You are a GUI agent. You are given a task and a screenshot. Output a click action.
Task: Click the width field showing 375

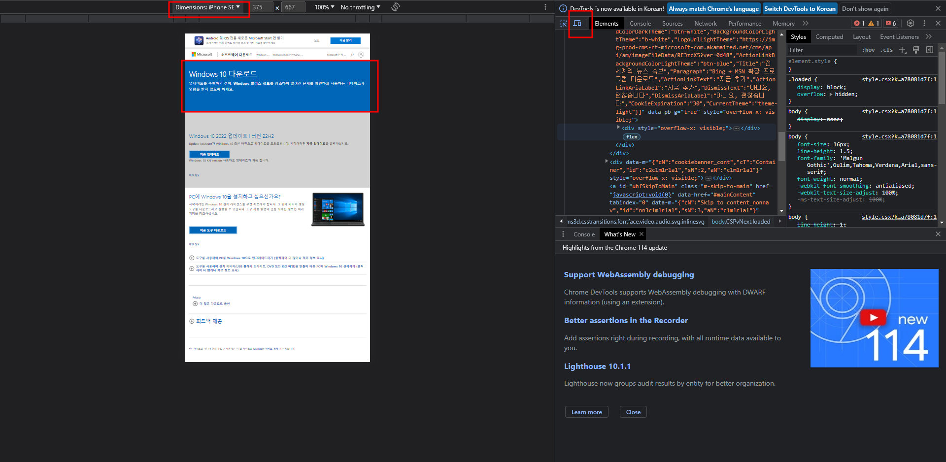coord(261,7)
